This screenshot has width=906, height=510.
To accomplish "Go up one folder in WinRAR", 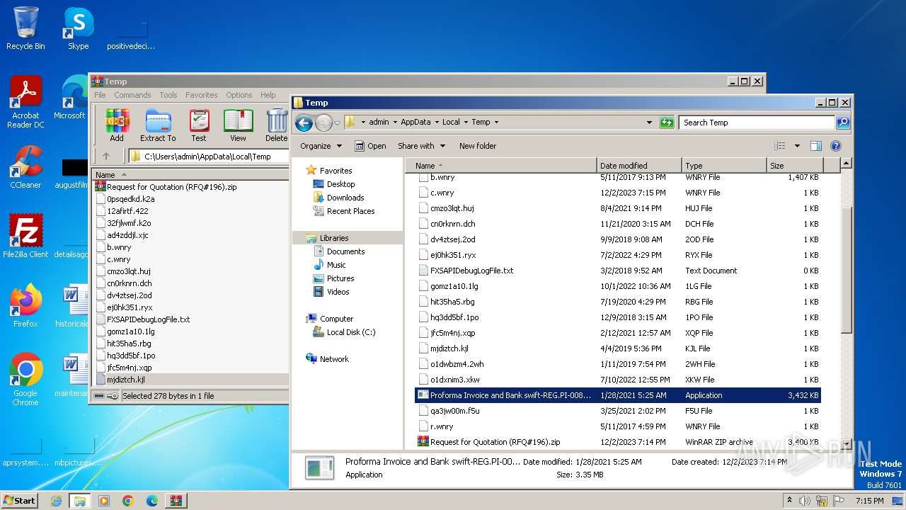I will pyautogui.click(x=106, y=157).
